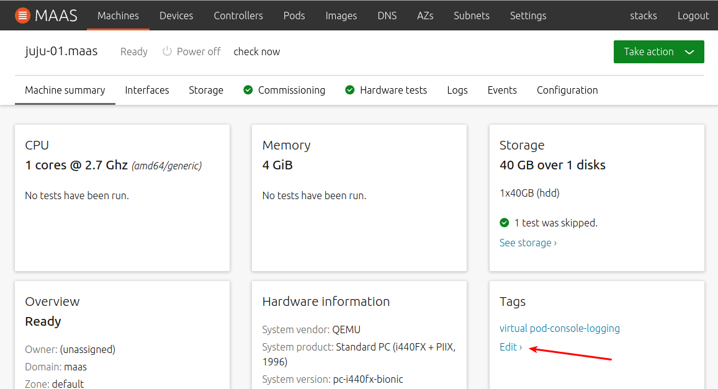Viewport: 718px width, 389px height.
Task: Open the Take action dropdown
Action: pyautogui.click(x=658, y=51)
